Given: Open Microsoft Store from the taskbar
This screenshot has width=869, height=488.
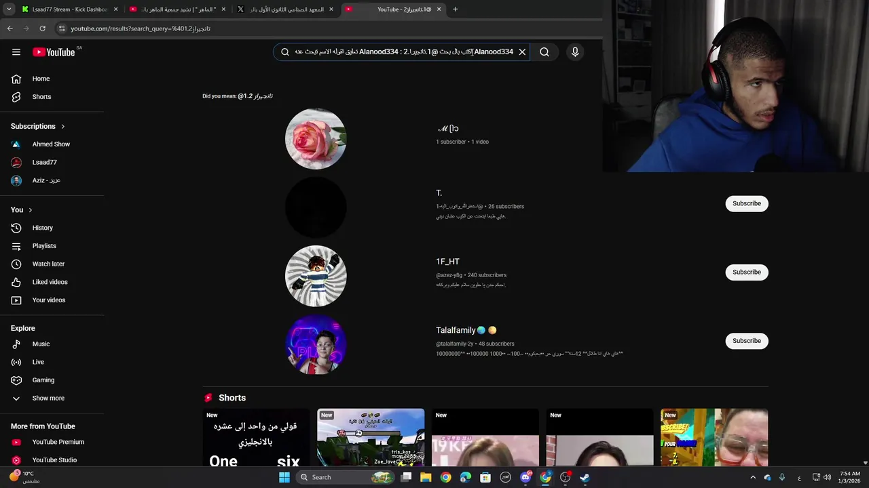Looking at the screenshot, I should click(x=485, y=477).
